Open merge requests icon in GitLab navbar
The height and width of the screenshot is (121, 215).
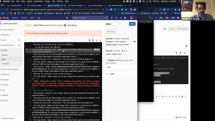tap(116, 18)
